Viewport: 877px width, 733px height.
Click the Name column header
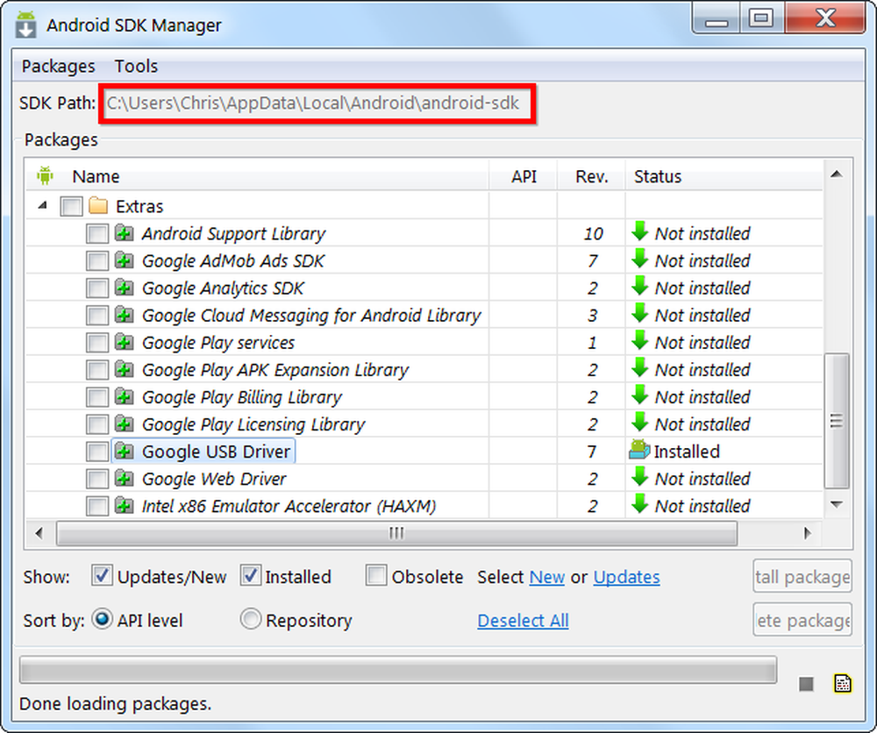(257, 176)
